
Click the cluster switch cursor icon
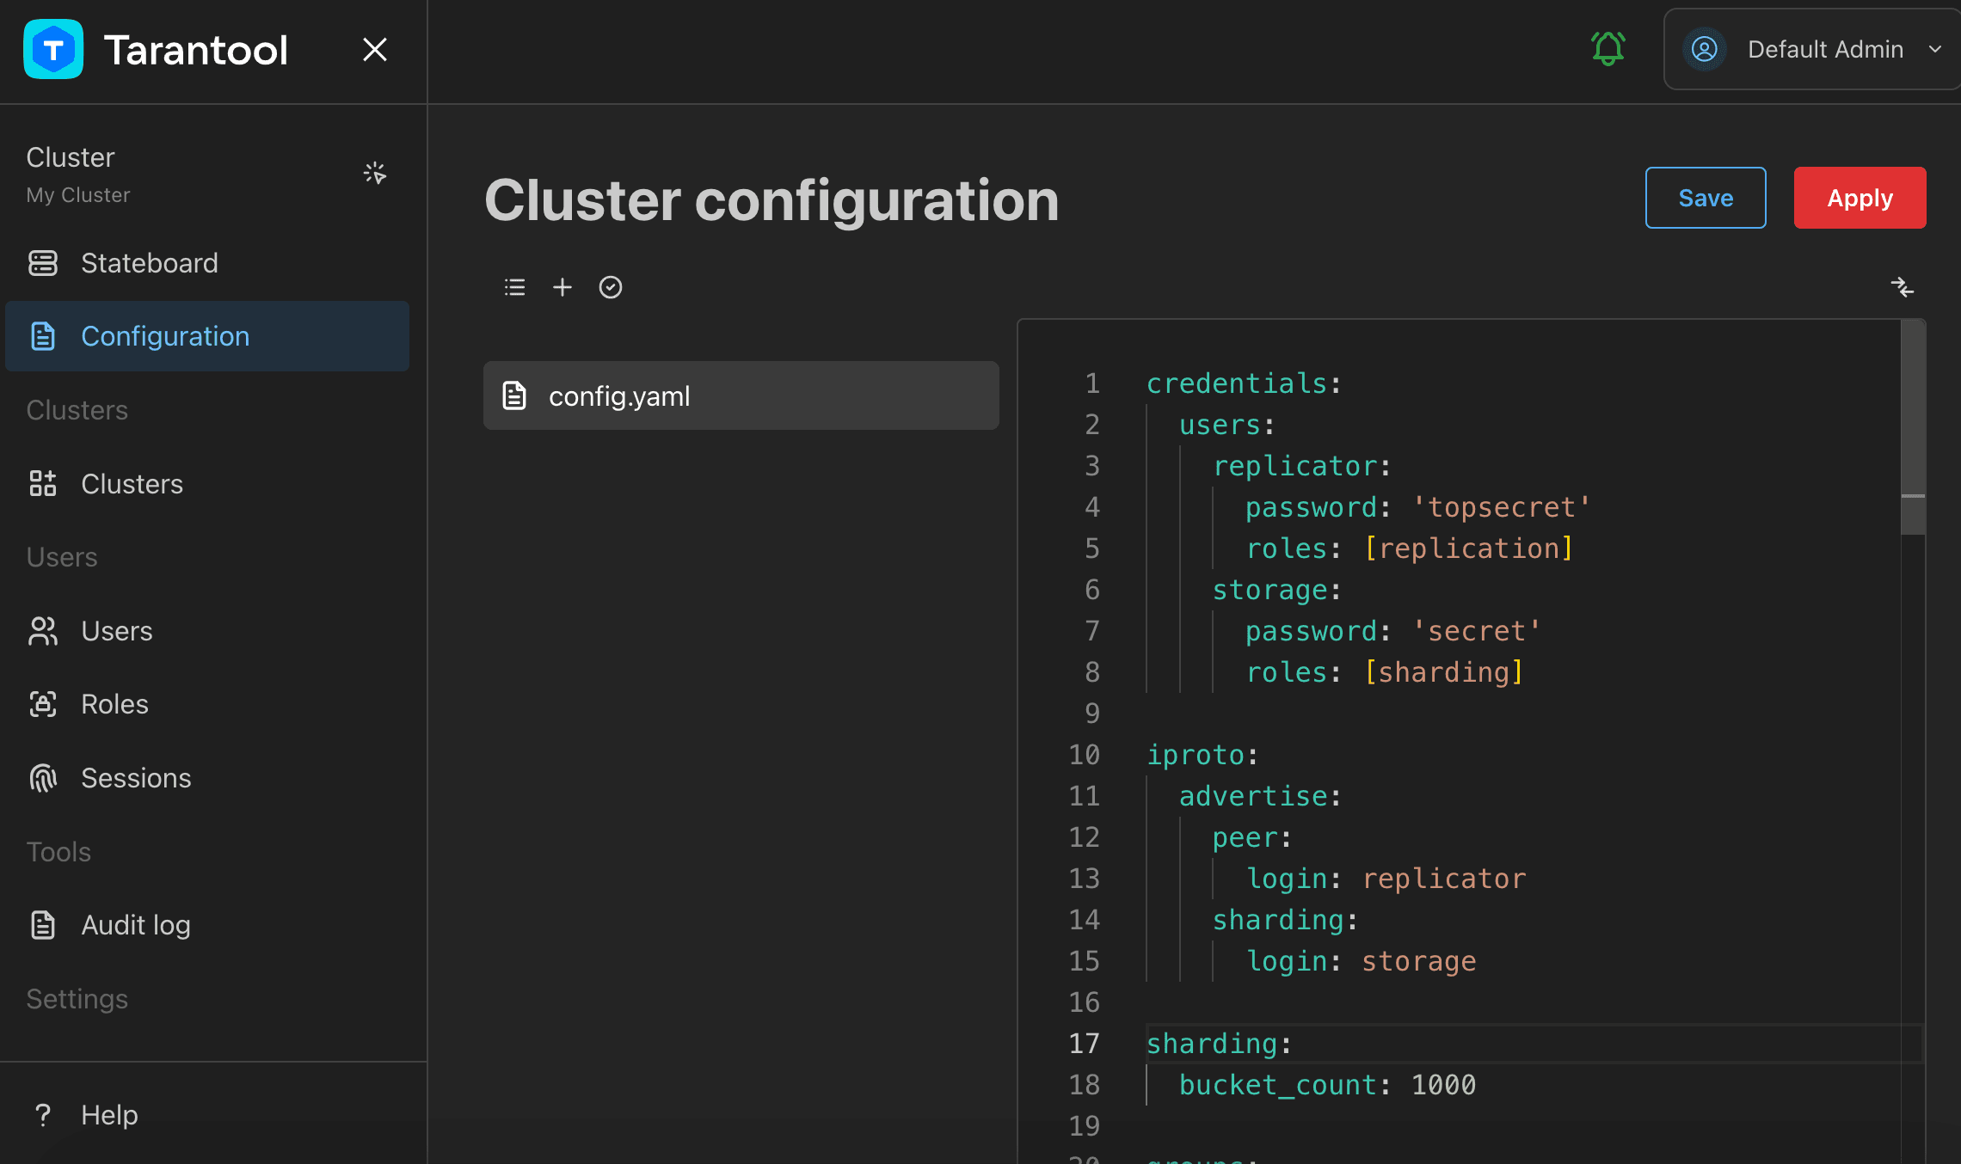tap(375, 174)
